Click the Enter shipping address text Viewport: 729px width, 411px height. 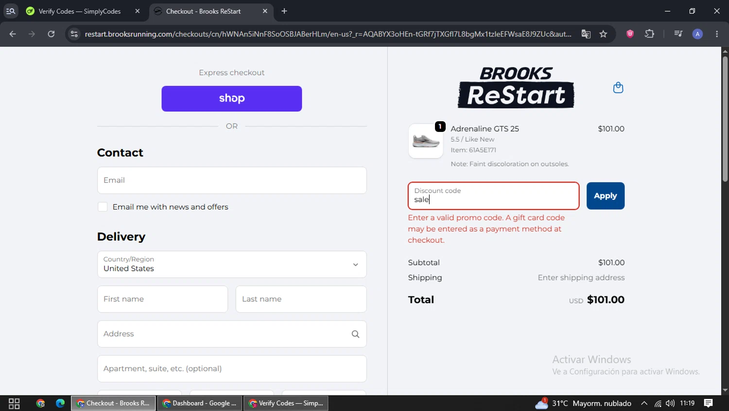pos(581,278)
